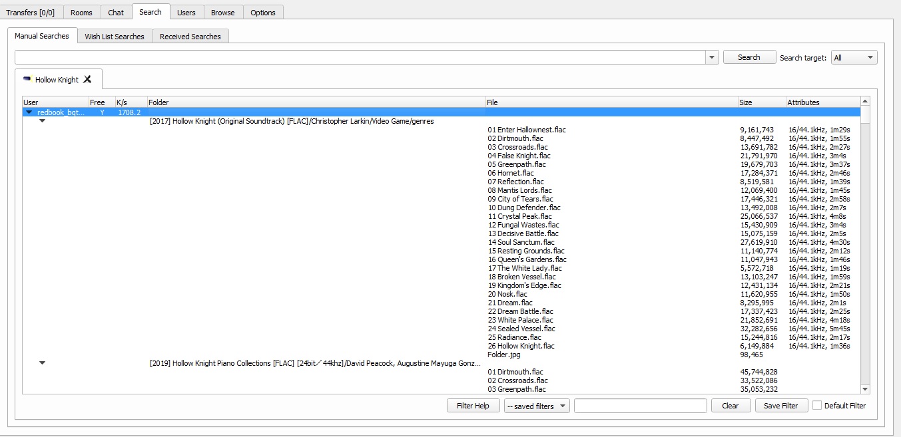Open the Search target dropdown

point(853,58)
